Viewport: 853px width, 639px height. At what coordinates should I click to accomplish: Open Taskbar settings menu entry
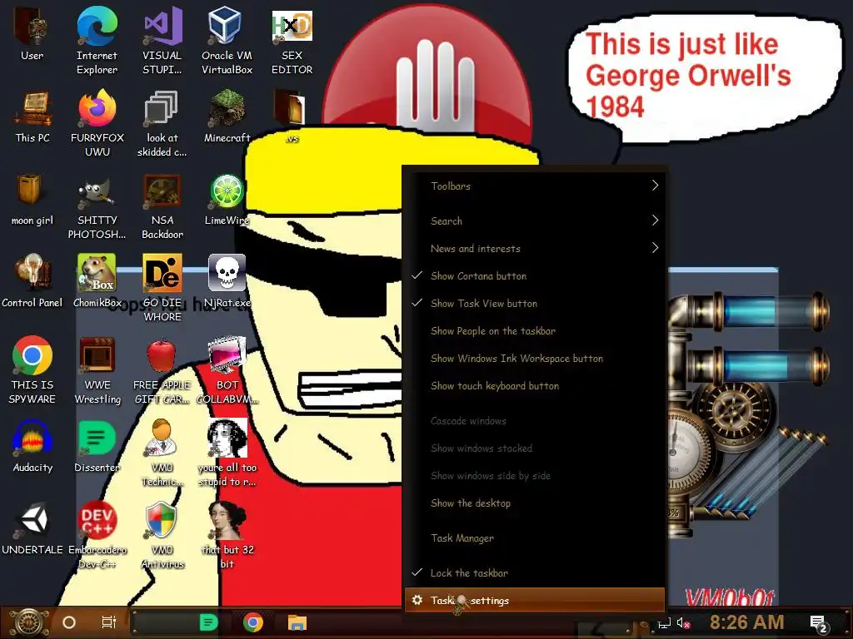tap(534, 601)
